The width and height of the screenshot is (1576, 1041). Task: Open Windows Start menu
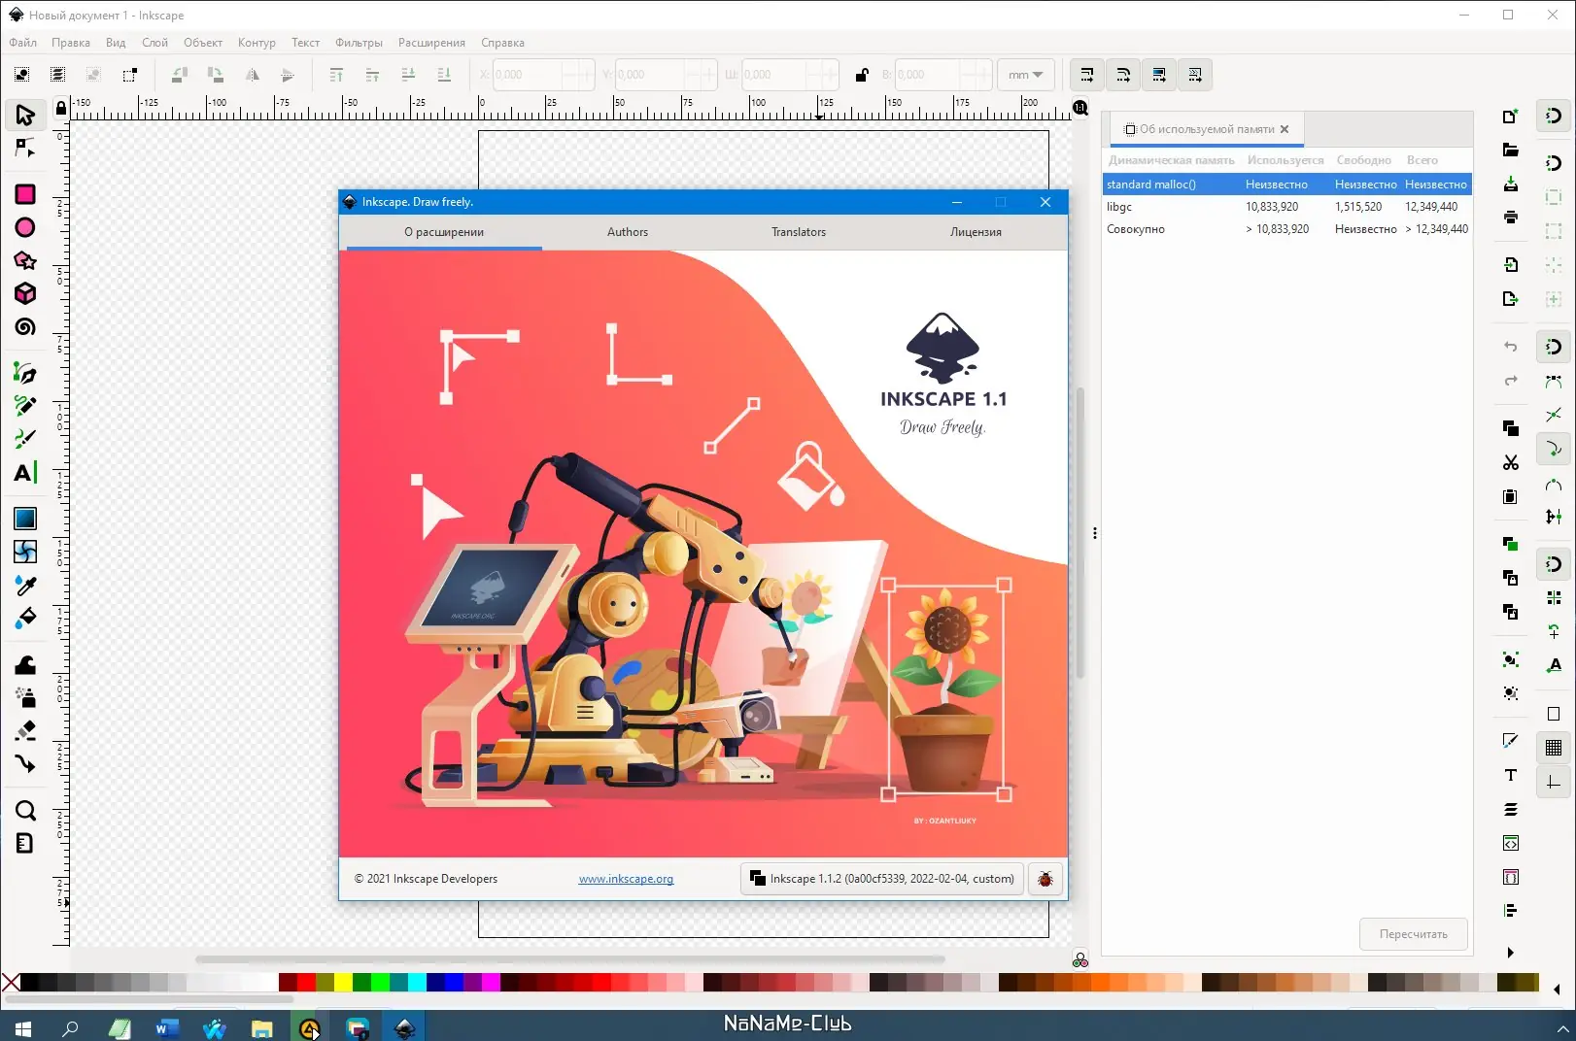coord(23,1027)
